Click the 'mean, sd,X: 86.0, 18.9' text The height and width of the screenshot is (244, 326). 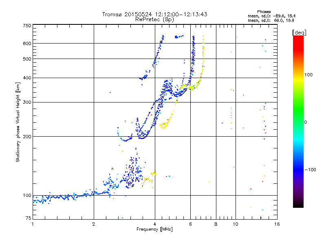(x=271, y=21)
